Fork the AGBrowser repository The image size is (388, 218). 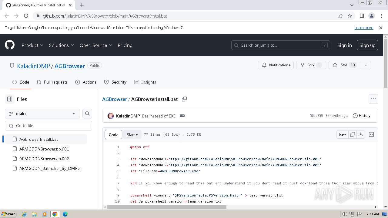coord(311,65)
